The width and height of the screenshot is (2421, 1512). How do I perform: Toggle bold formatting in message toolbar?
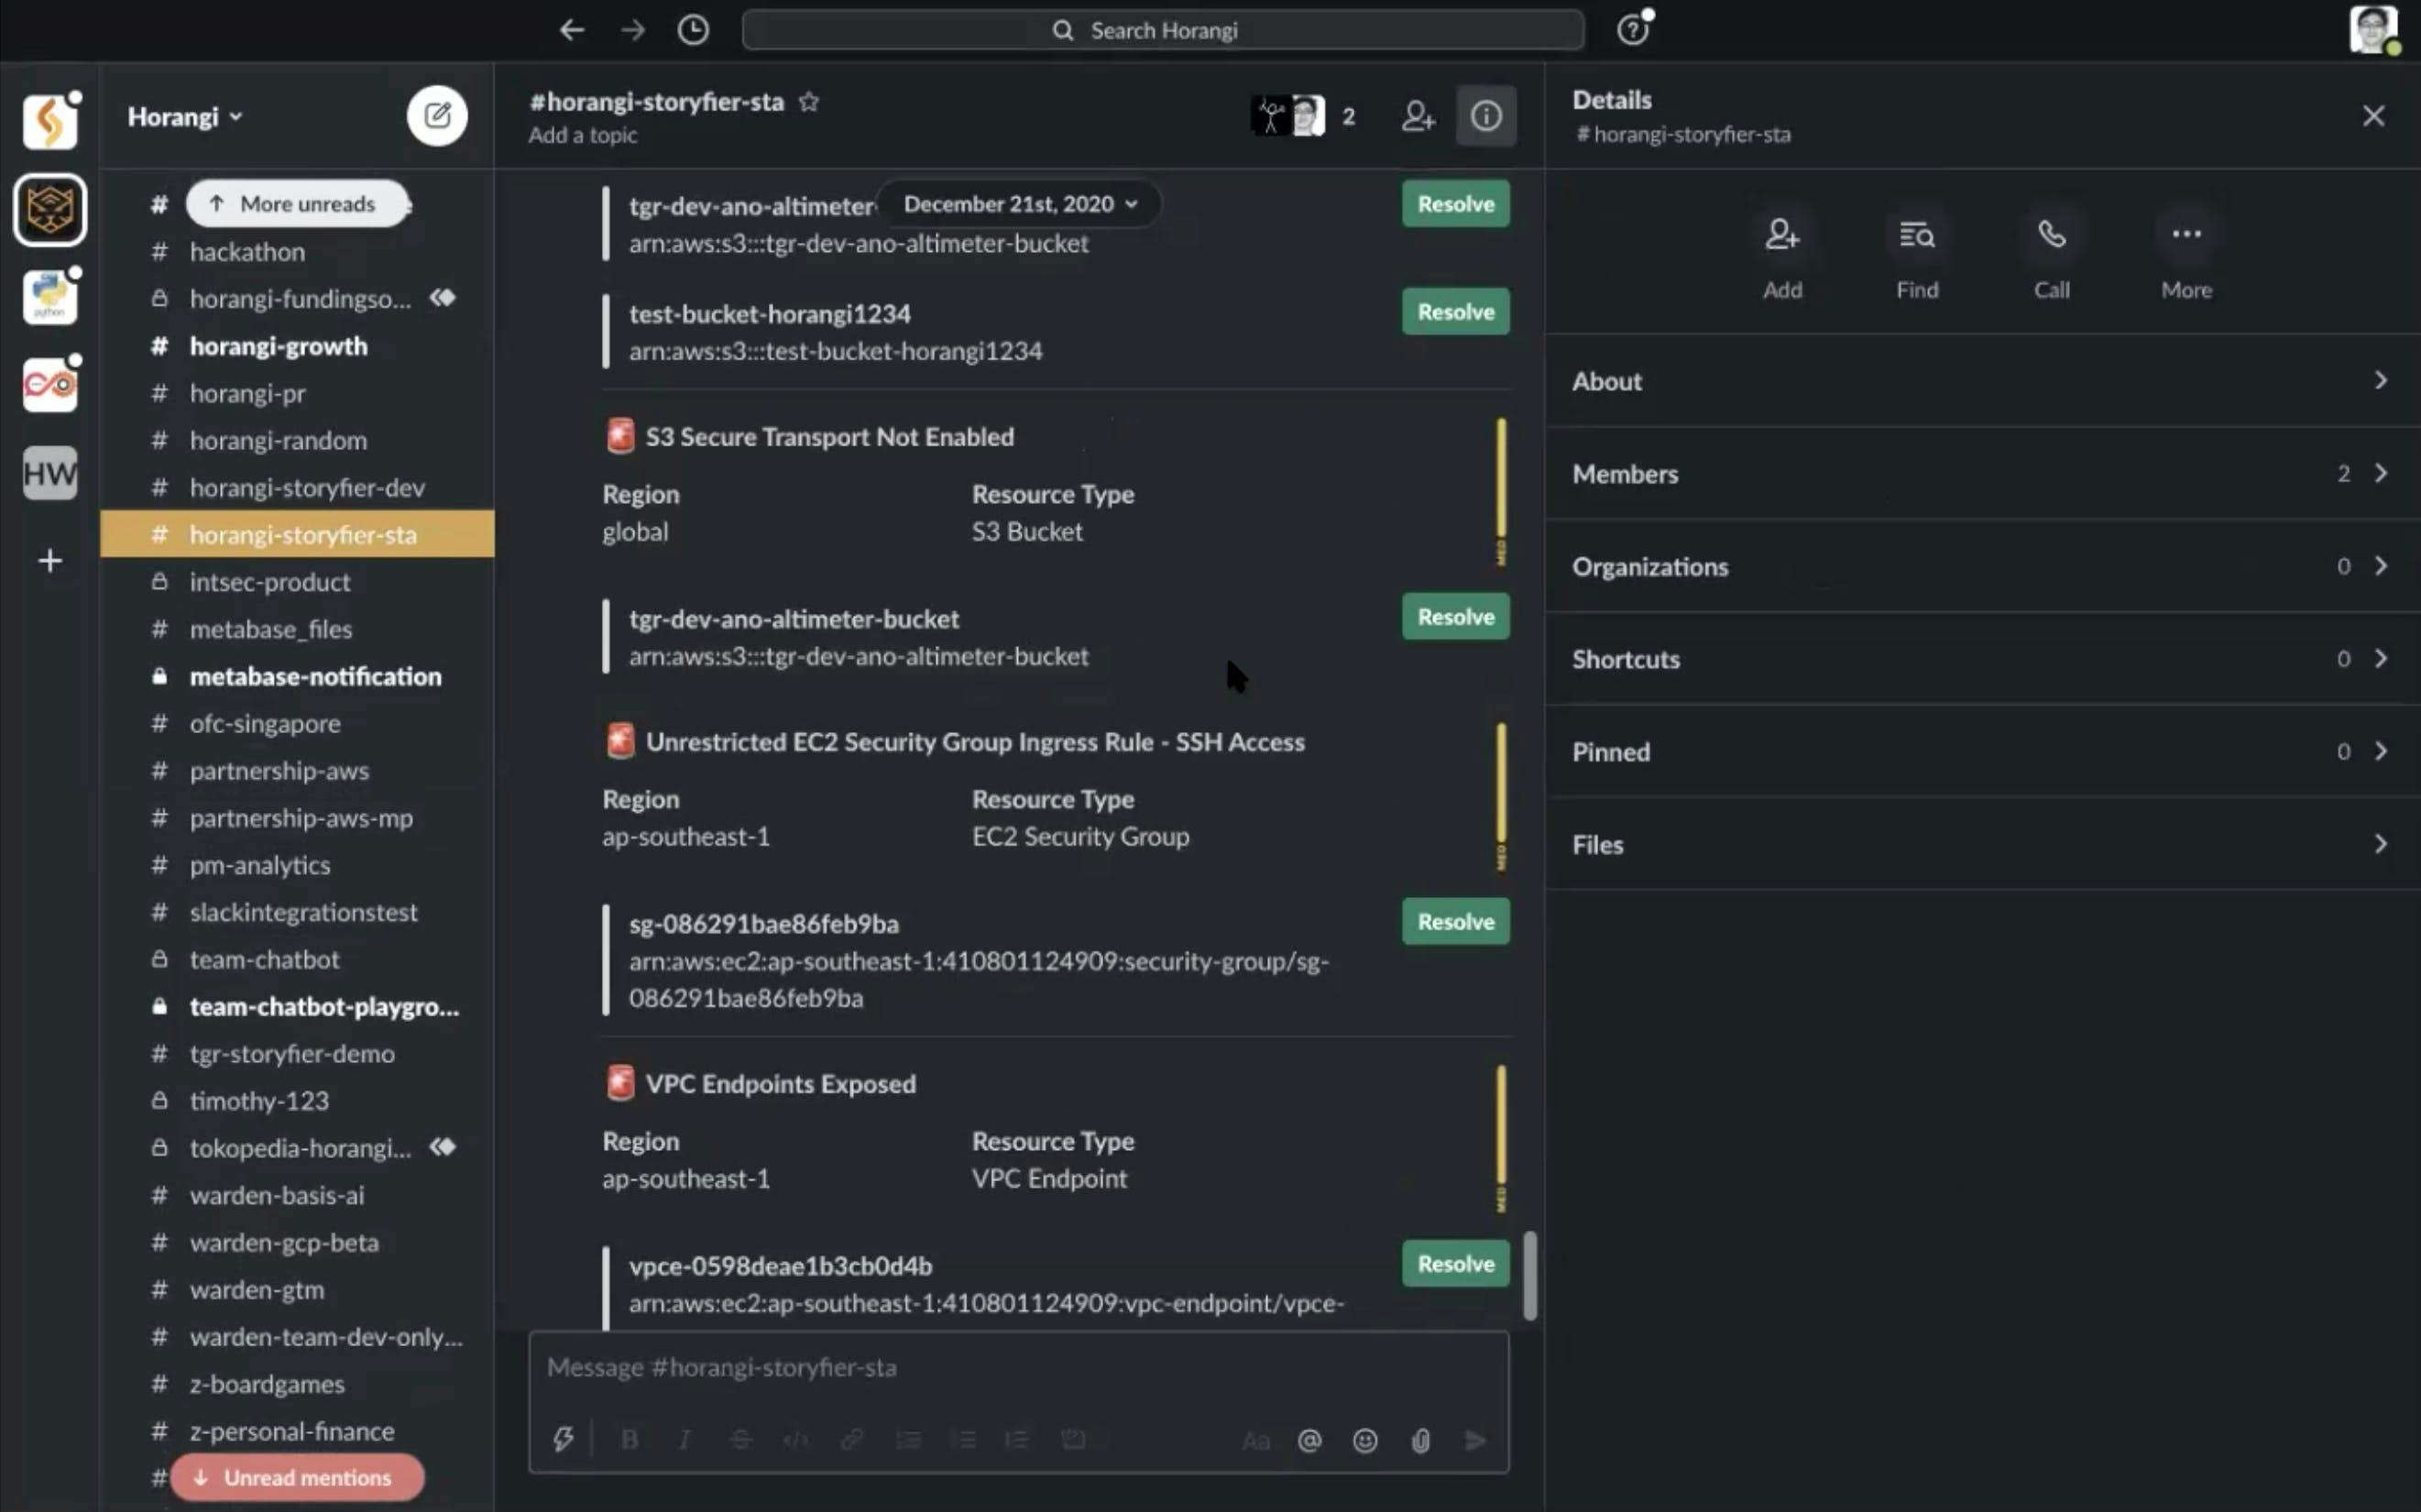pos(629,1439)
